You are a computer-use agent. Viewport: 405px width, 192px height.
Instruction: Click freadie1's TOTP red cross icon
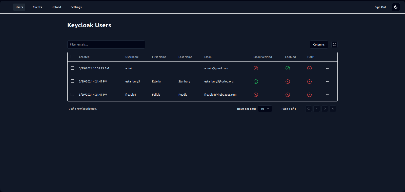309,95
